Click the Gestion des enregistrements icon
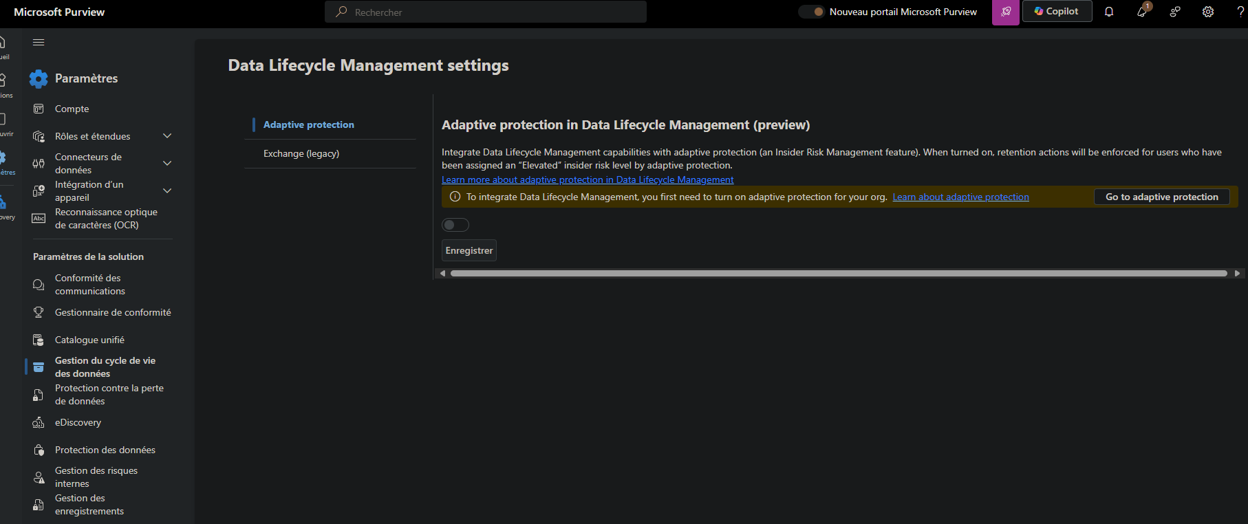The height and width of the screenshot is (524, 1248). coord(39,505)
